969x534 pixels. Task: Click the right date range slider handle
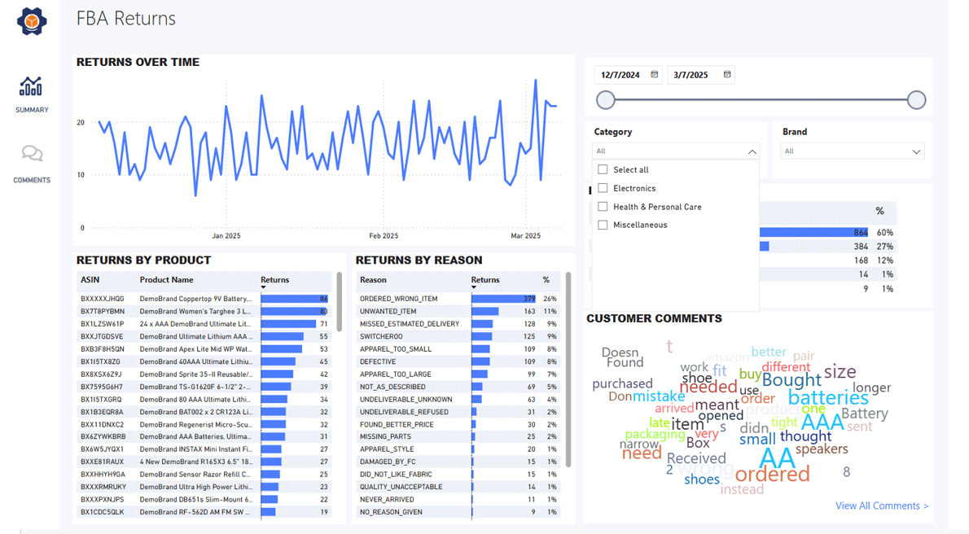[x=916, y=100]
